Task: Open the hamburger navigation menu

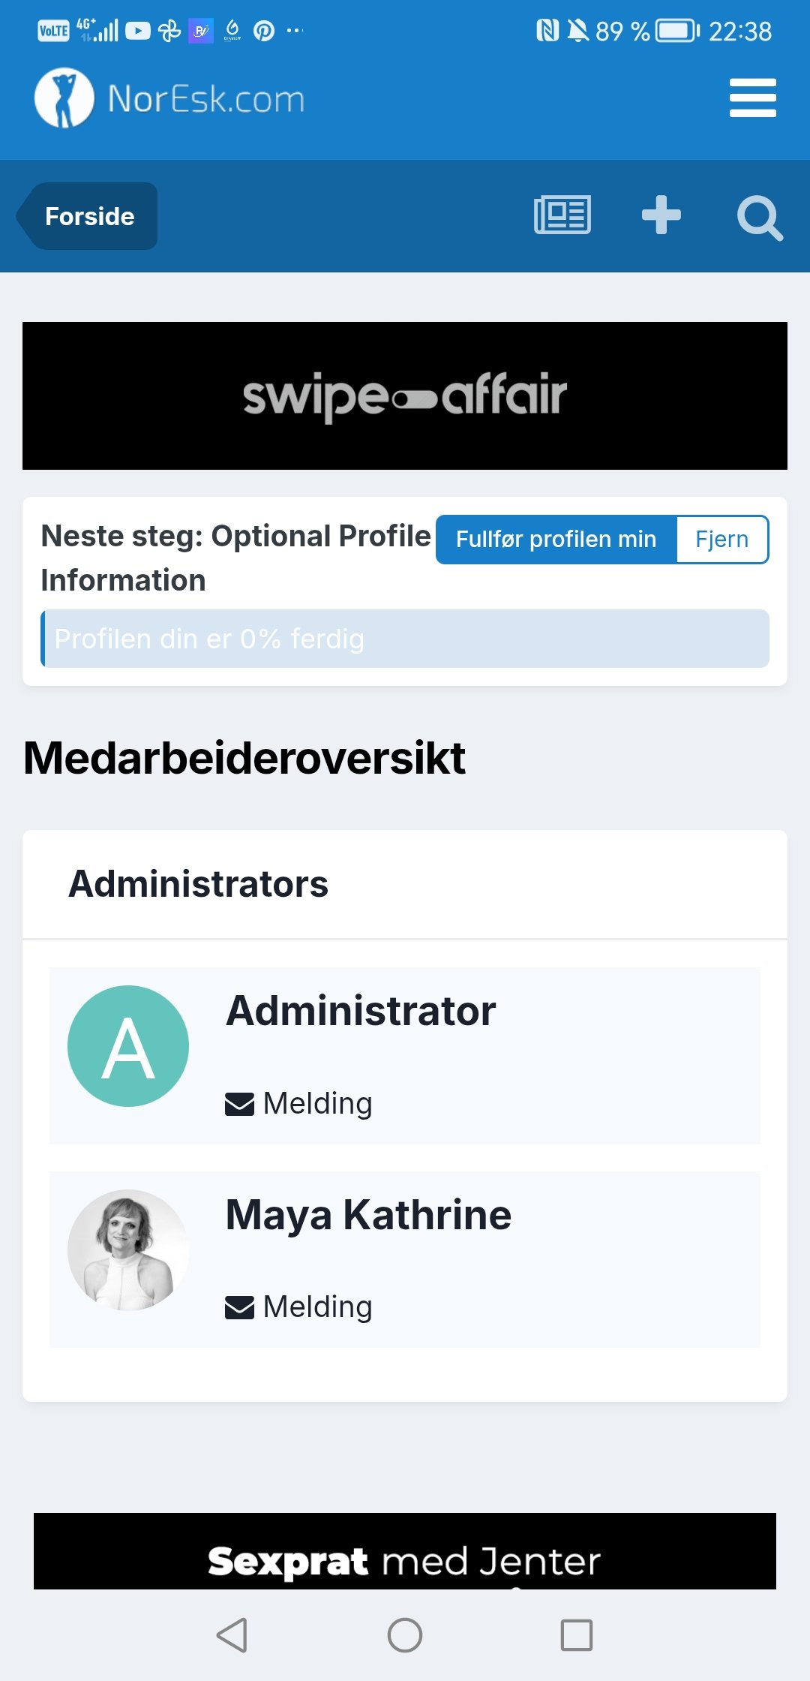Action: tap(752, 98)
